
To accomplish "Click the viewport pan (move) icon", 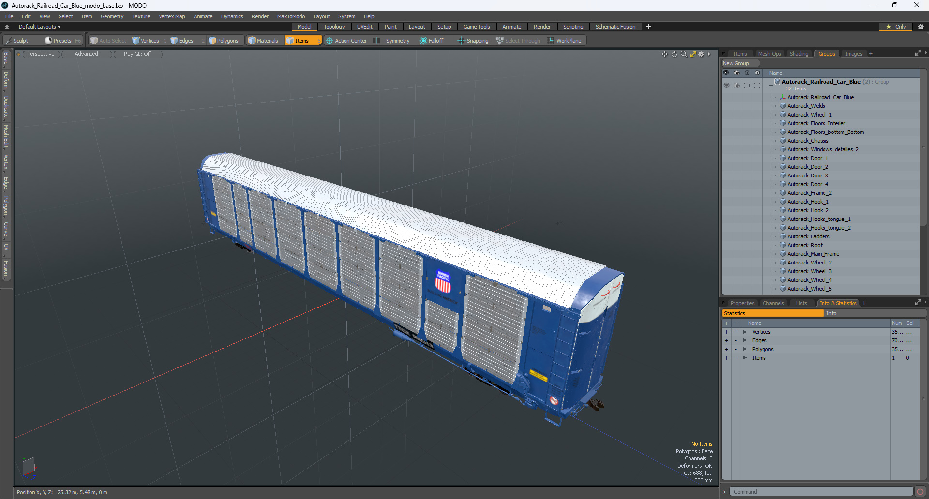I will [664, 54].
